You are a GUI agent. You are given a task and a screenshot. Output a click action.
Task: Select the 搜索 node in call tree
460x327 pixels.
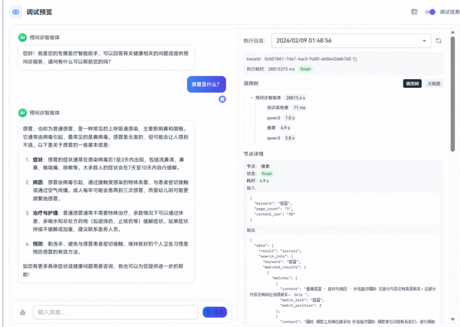(x=271, y=128)
